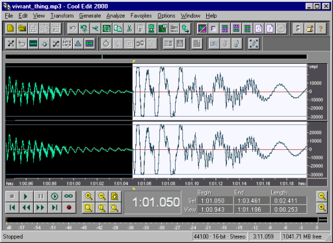Click the Reverse back-arrow icon

[x=22, y=44]
